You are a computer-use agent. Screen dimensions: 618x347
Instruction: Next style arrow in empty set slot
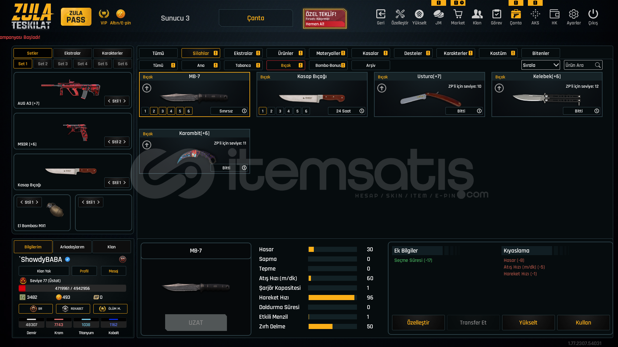click(x=98, y=202)
